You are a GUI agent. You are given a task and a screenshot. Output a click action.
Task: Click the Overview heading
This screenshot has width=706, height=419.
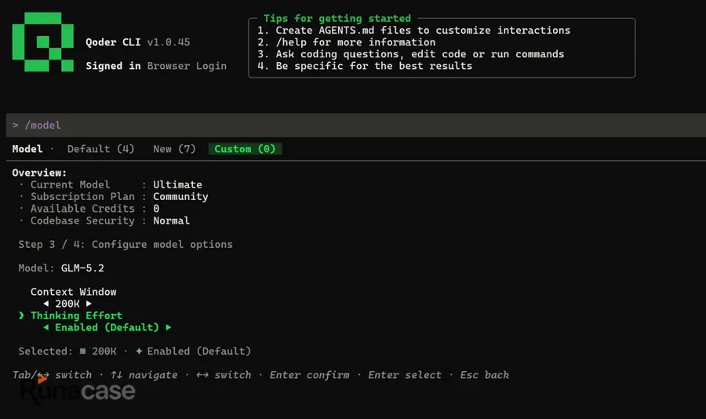click(x=39, y=173)
